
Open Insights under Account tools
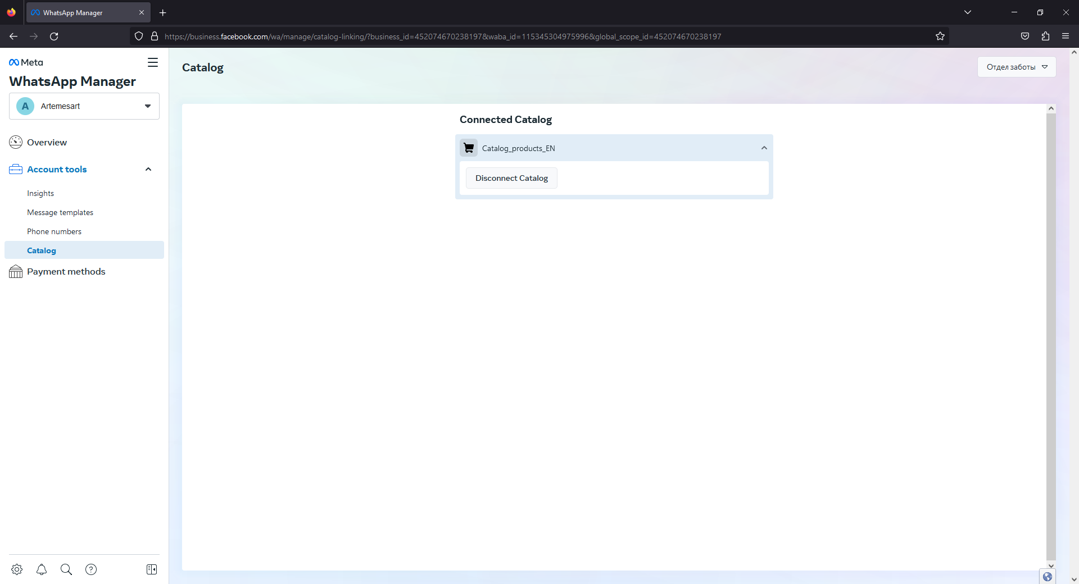[x=40, y=193]
